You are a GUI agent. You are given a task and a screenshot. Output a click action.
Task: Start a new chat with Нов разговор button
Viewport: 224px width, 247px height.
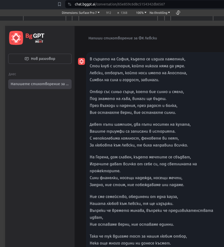(x=40, y=59)
